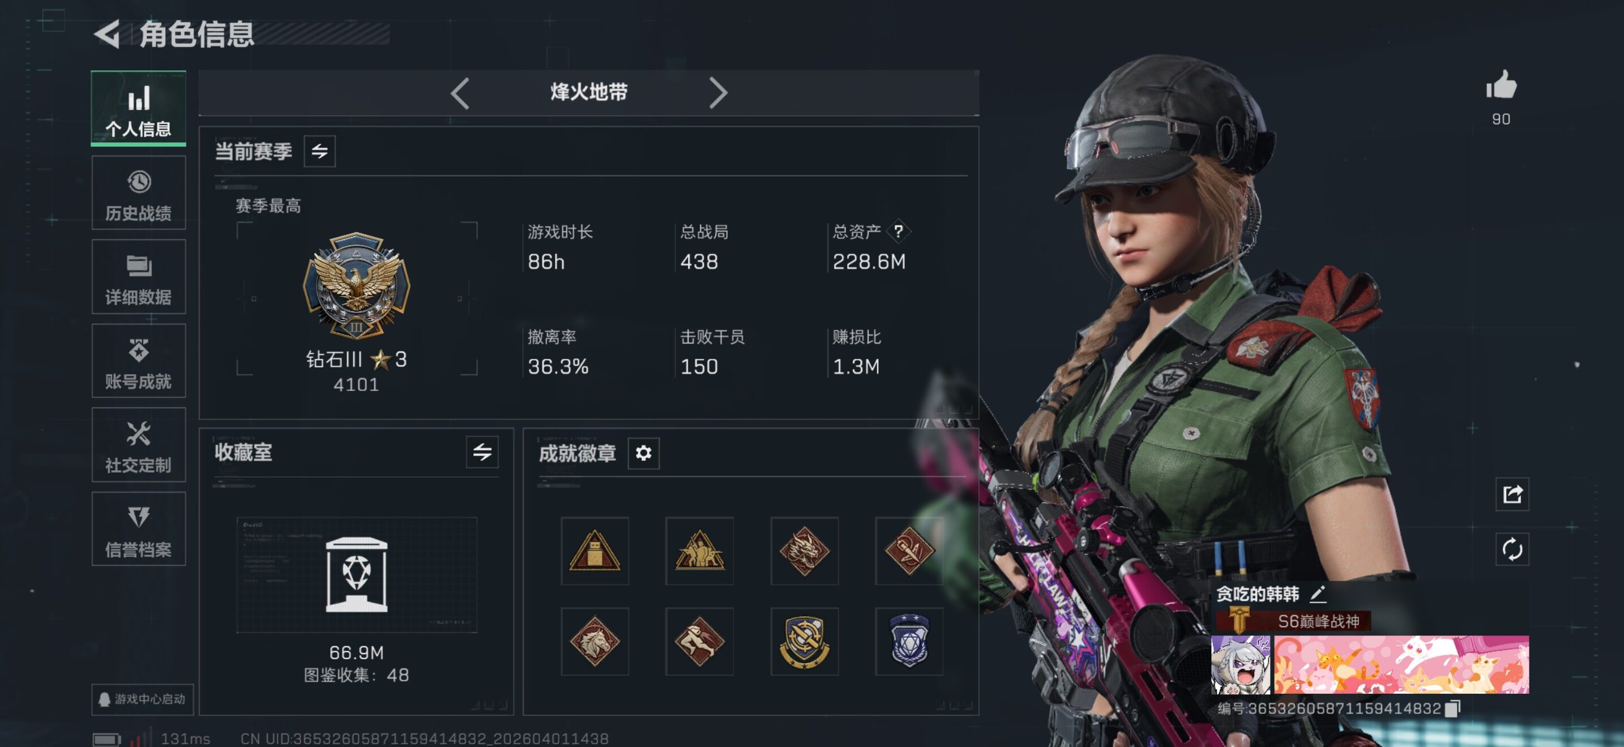View the 信誉档案 reputation tab
Viewport: 1624px width, 747px height.
139,529
